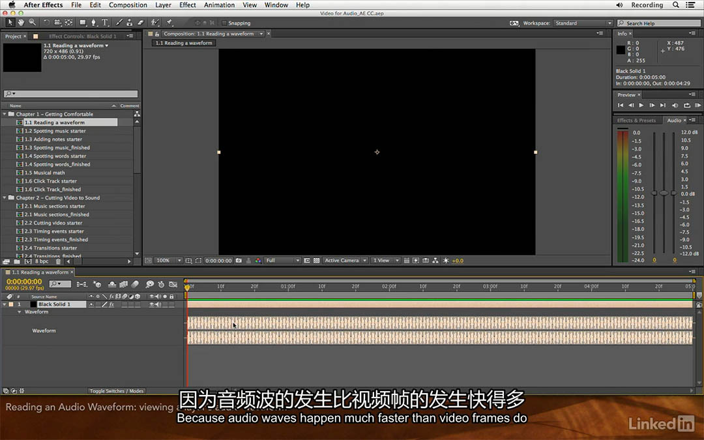Toggle effects switch on Black Solid 1
This screenshot has width=704, height=440.
(x=111, y=304)
